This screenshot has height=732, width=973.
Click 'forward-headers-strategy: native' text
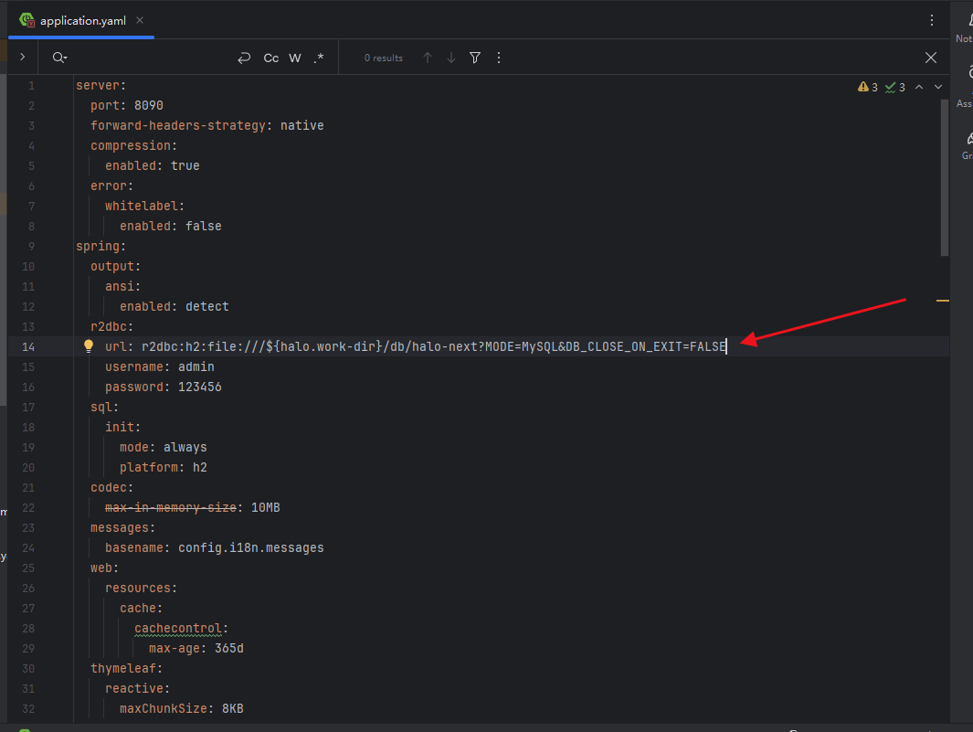[x=207, y=125]
